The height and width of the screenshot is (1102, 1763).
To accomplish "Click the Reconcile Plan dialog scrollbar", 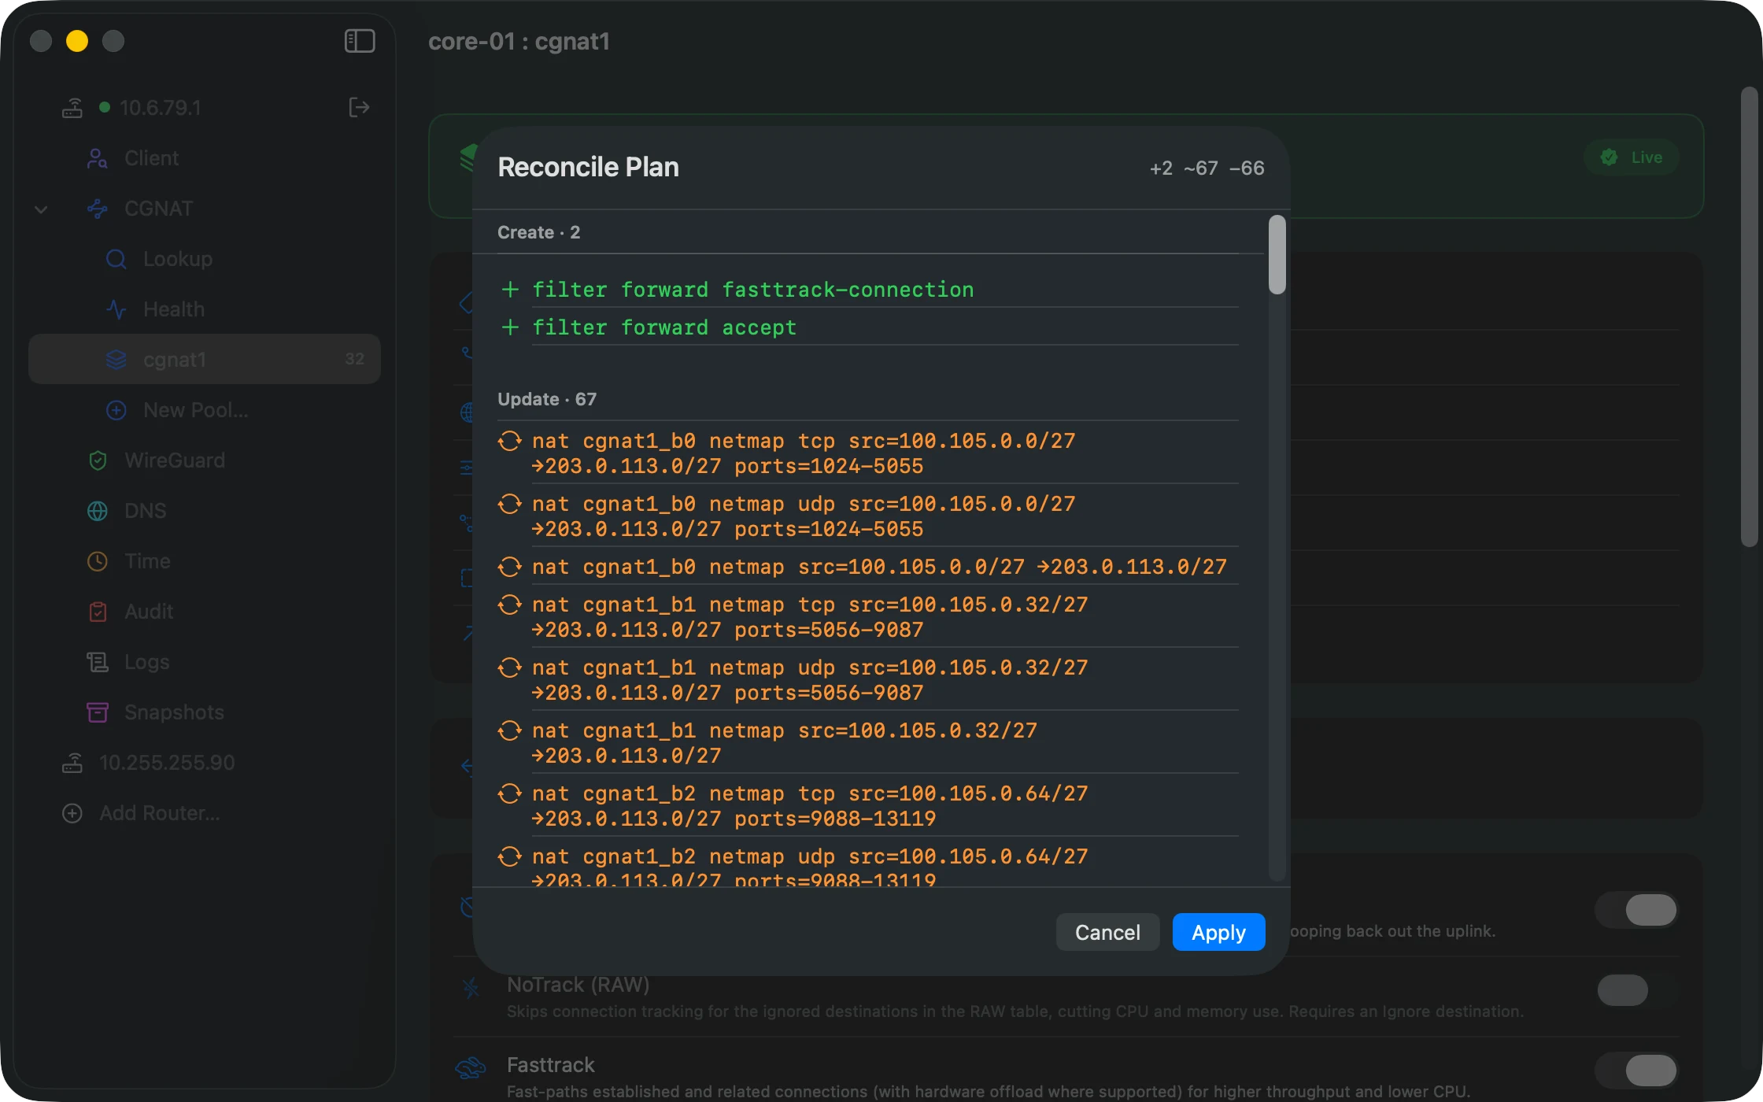I will (x=1277, y=255).
